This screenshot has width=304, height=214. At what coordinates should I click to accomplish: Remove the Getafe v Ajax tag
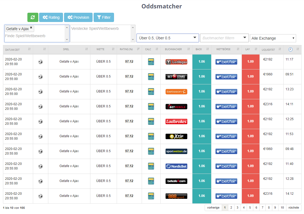click(x=31, y=28)
